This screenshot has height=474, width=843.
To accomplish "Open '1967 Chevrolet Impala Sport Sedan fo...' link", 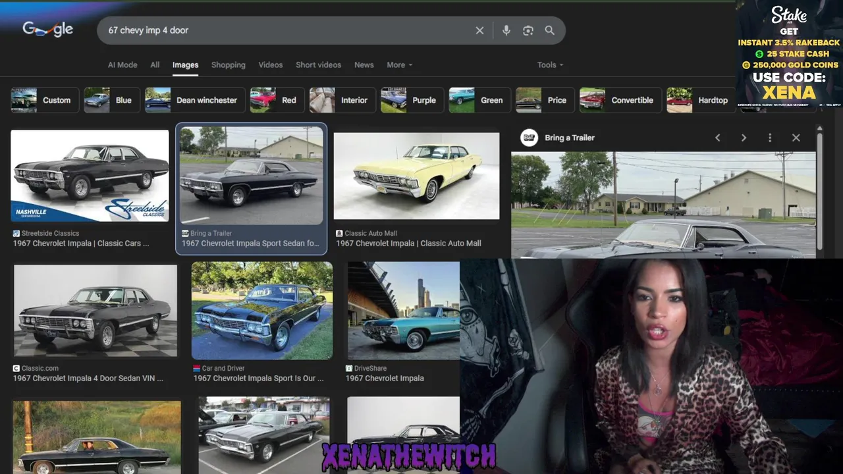I will tap(250, 243).
